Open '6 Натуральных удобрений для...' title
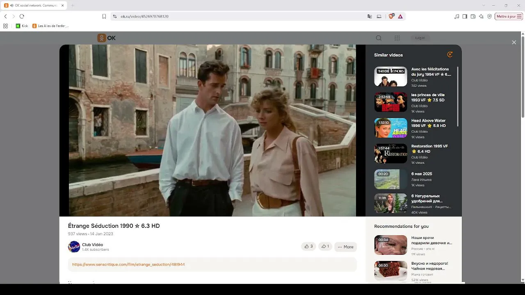This screenshot has width=525, height=295. [427, 198]
